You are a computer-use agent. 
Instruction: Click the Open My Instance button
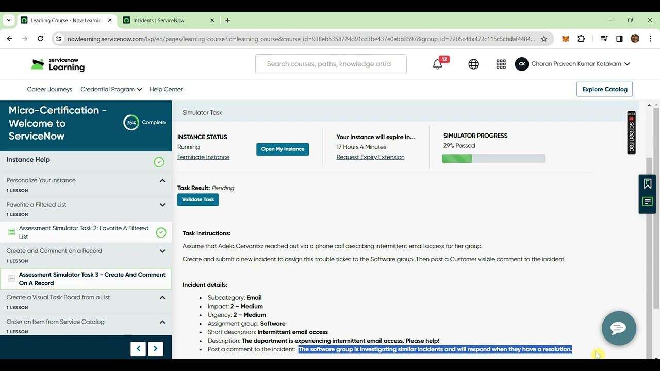pos(283,149)
